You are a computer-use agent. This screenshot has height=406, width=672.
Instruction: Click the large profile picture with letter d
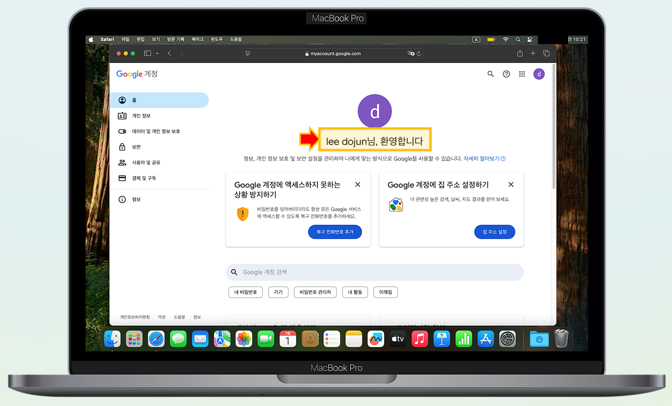click(x=374, y=112)
